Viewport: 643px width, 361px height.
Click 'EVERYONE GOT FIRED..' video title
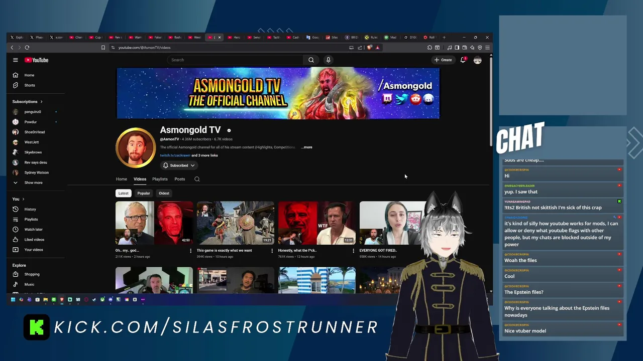378,250
